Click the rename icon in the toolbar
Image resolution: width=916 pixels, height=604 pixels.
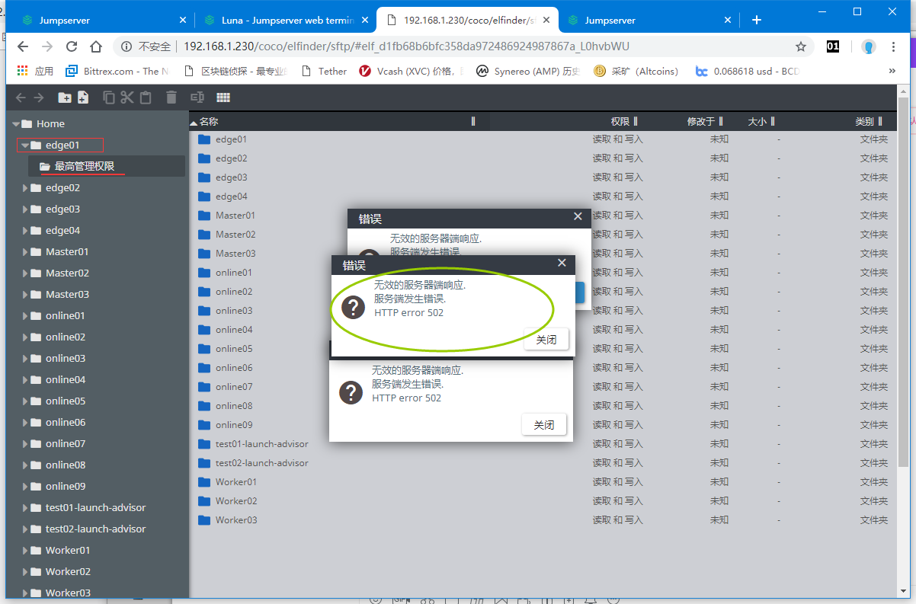click(x=197, y=97)
